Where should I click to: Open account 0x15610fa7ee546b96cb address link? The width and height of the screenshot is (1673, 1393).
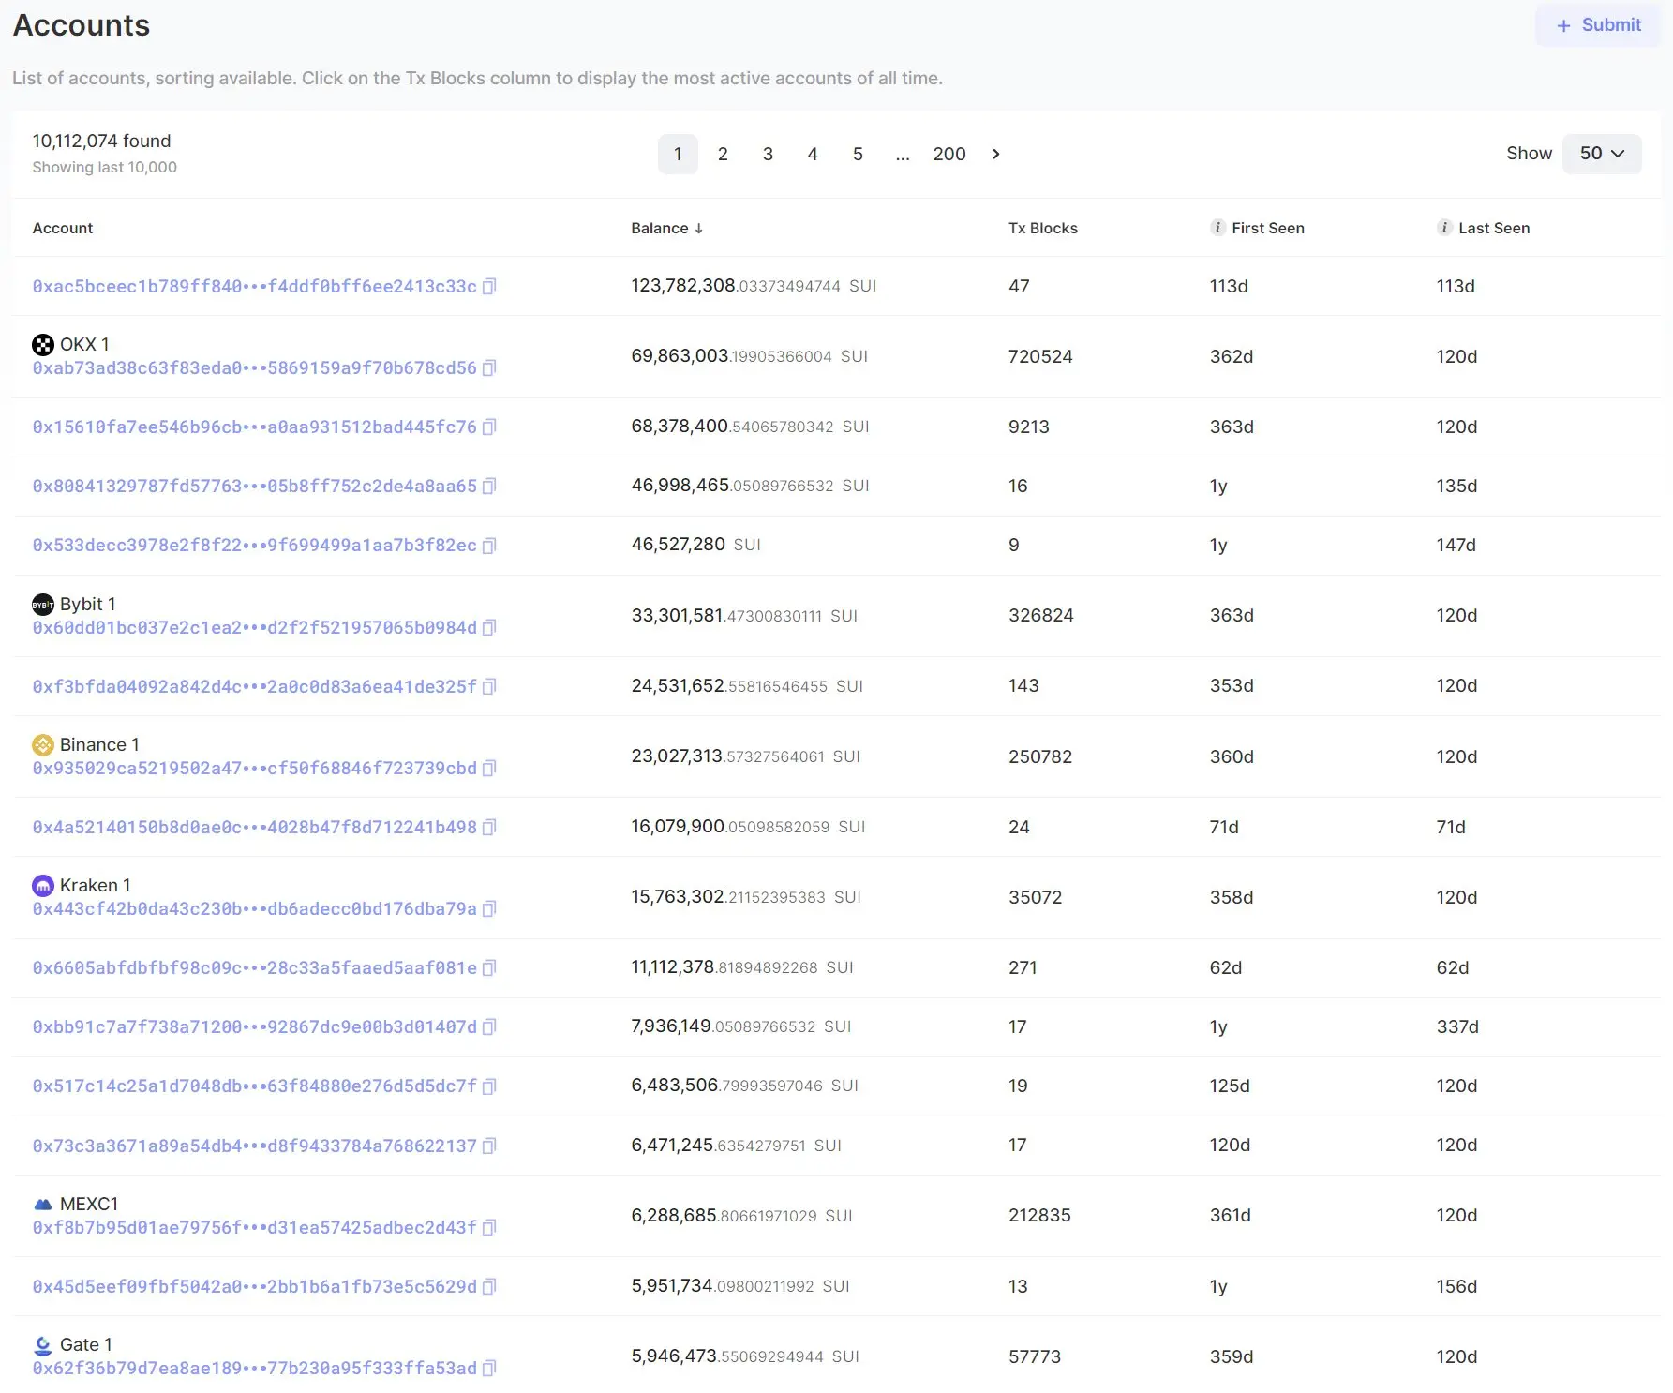tap(254, 427)
